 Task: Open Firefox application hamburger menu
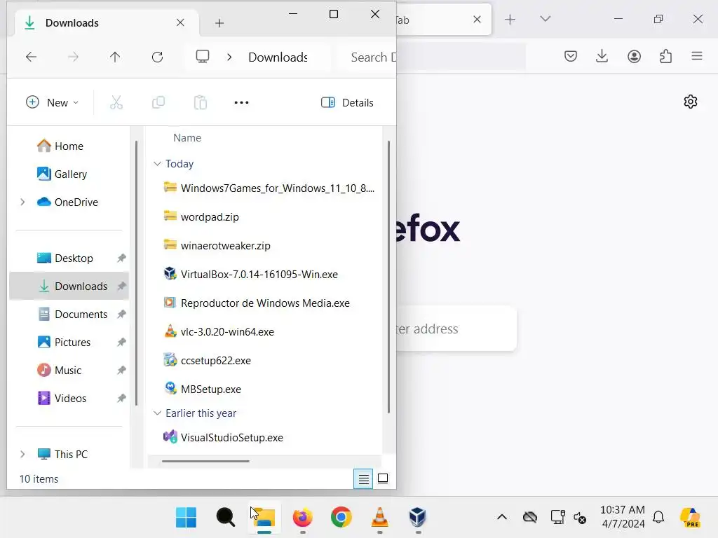[x=697, y=56]
